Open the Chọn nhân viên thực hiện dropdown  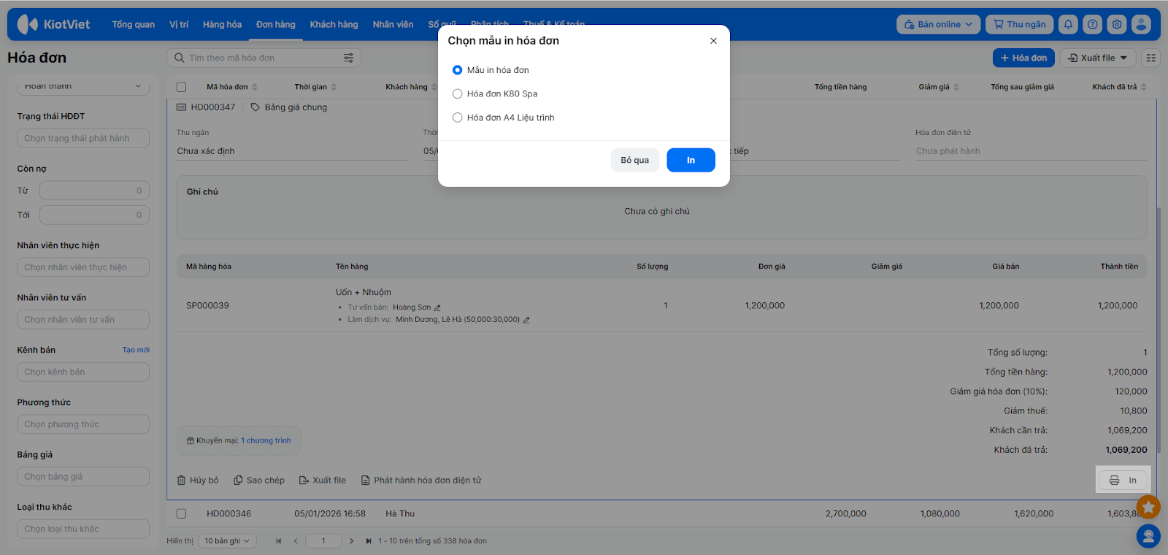83,267
